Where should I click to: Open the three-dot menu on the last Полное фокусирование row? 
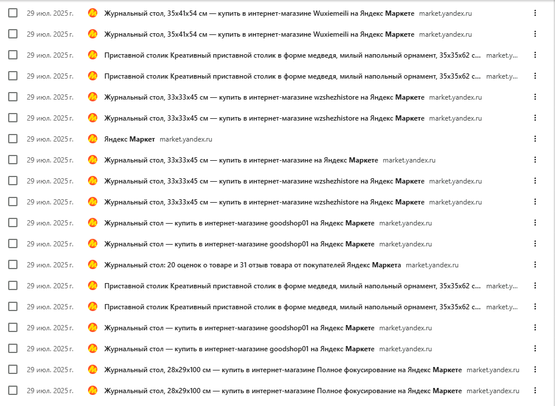(x=535, y=391)
